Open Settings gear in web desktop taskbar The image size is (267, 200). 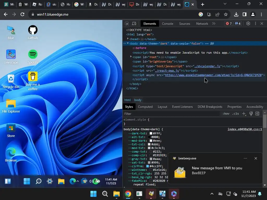(x=50, y=181)
